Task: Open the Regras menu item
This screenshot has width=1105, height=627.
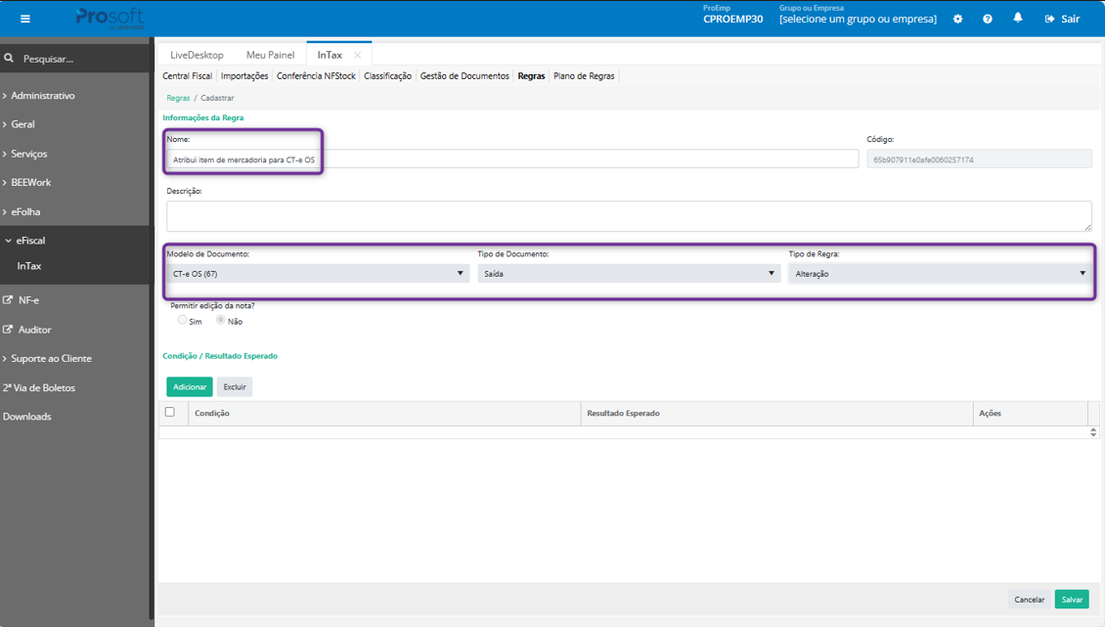Action: point(531,76)
